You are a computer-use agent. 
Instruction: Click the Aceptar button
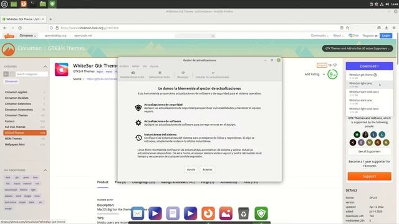[207, 169]
